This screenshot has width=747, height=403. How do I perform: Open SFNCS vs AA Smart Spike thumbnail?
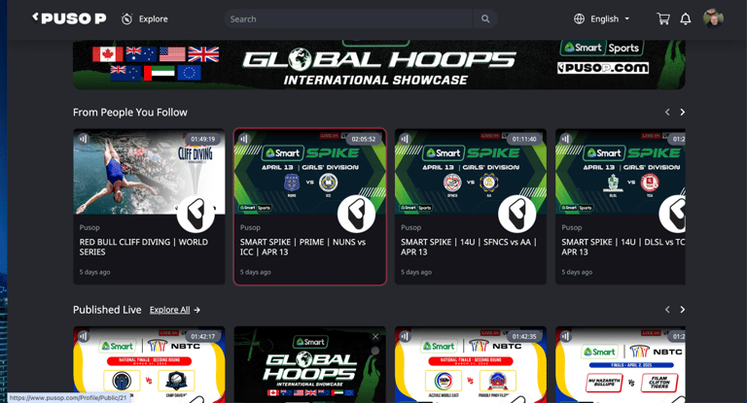pyautogui.click(x=470, y=172)
